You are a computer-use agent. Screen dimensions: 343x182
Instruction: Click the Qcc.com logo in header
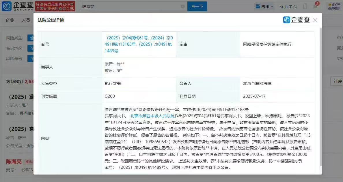[18, 6]
